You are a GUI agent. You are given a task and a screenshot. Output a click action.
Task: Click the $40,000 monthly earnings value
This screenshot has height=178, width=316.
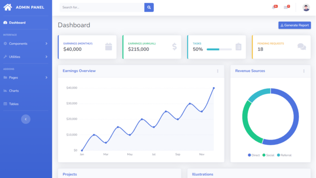coord(72,49)
